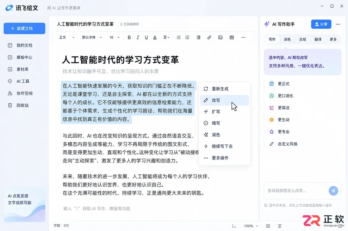348x231 pixels.
Task: Select 改写 in the context menu
Action: tap(225, 100)
